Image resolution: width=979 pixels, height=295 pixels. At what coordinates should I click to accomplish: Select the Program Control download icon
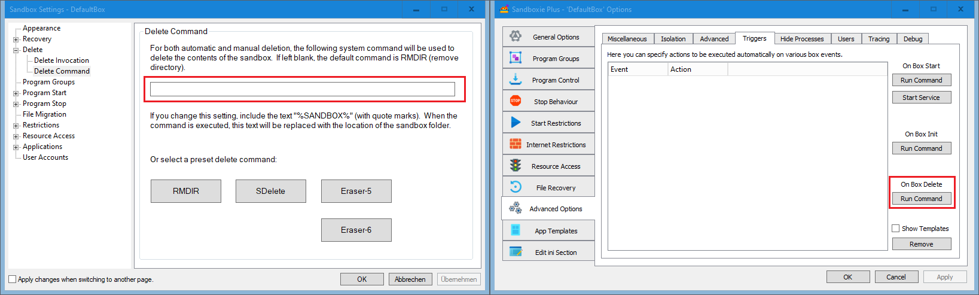point(516,80)
